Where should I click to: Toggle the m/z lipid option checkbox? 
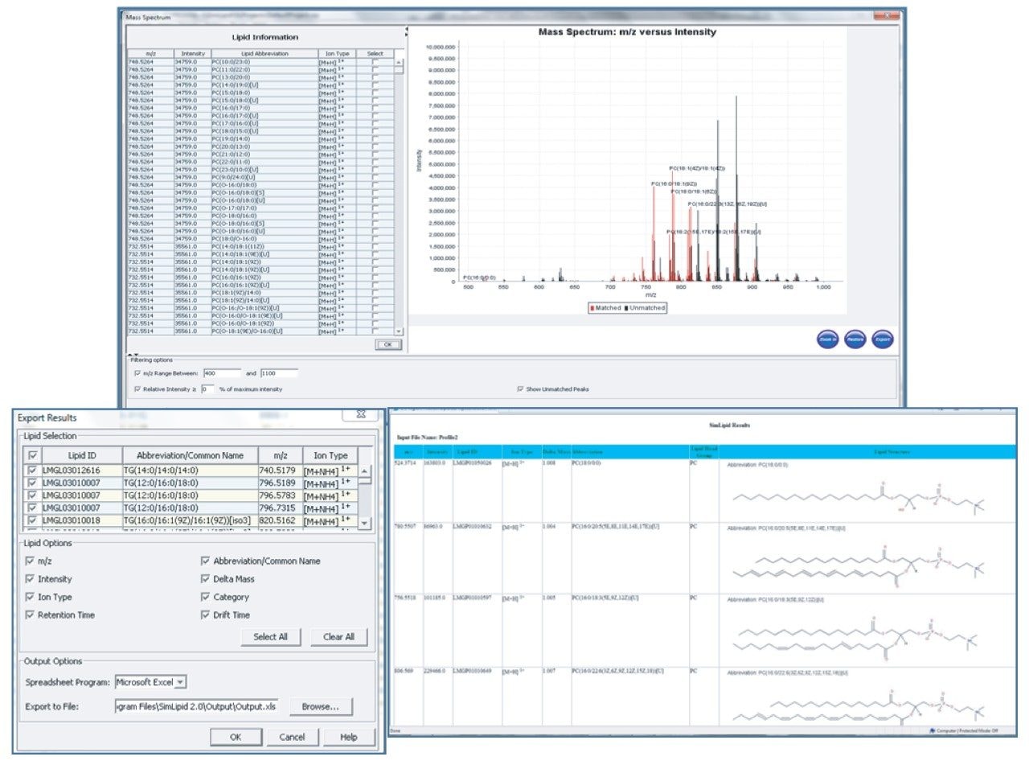31,561
